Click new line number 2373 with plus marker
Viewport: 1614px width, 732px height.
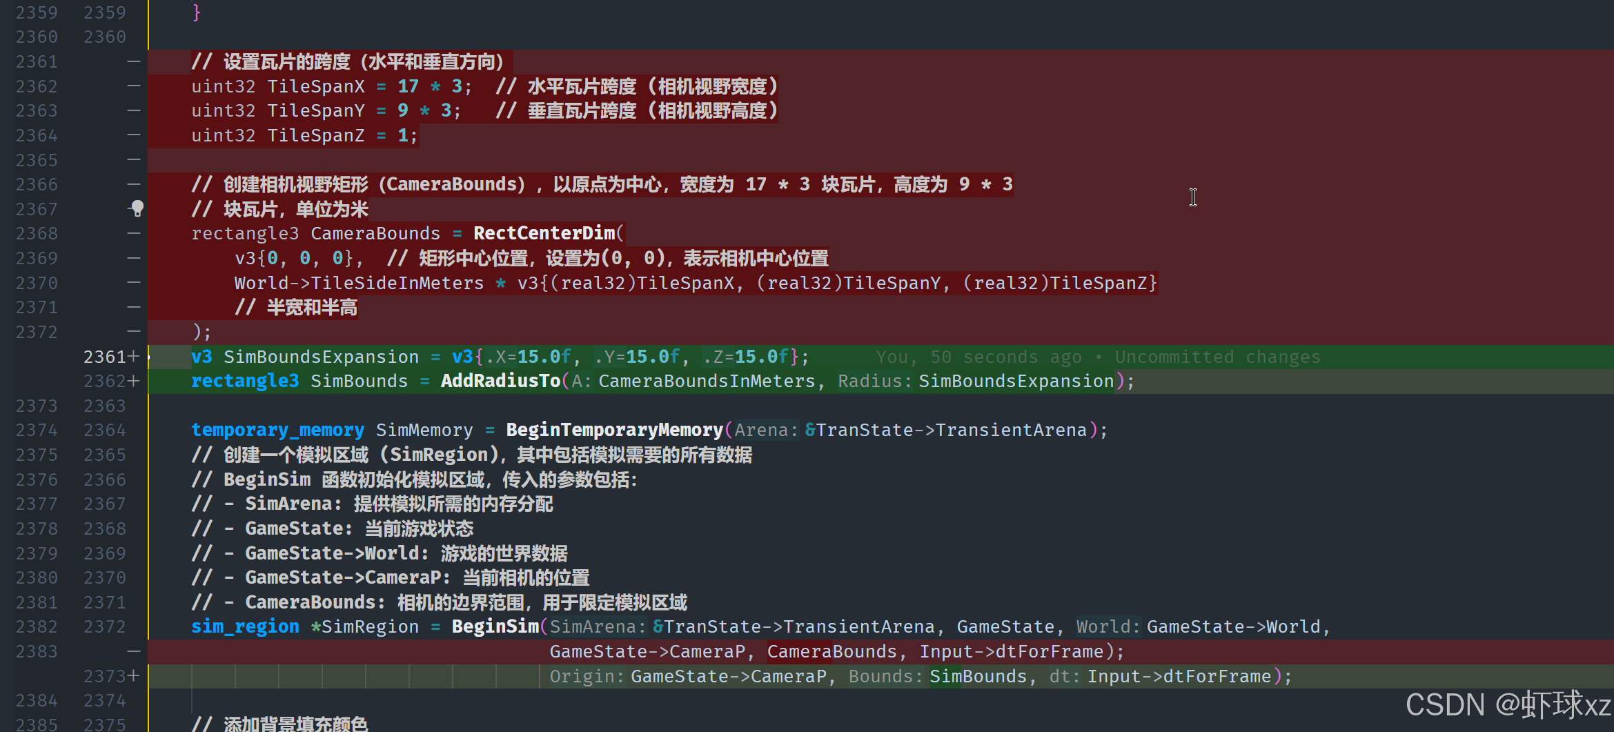(111, 676)
